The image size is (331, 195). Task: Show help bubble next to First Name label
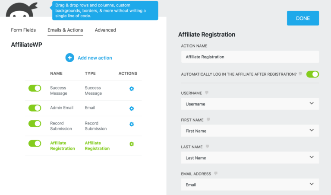[x=208, y=119]
